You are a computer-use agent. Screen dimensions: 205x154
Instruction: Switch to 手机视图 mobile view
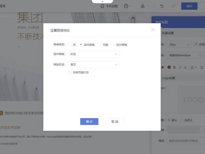pyautogui.click(x=109, y=6)
